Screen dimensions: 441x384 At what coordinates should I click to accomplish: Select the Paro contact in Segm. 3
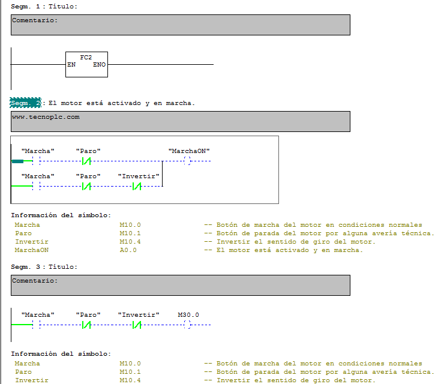(87, 325)
